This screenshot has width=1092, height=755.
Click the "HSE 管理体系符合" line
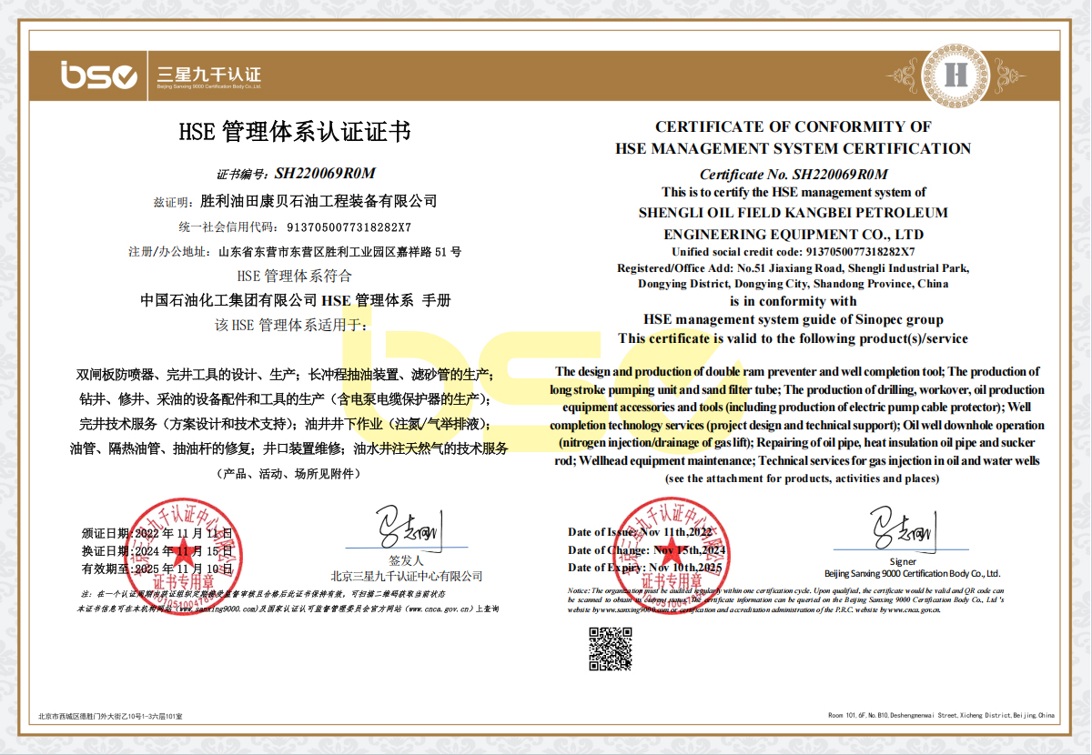[294, 275]
